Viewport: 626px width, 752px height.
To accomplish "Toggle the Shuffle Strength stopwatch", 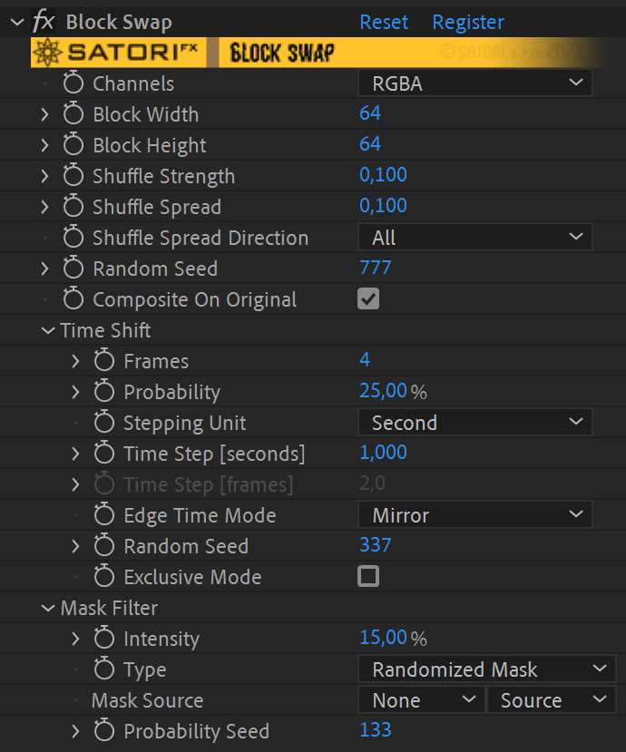I will coord(73,176).
